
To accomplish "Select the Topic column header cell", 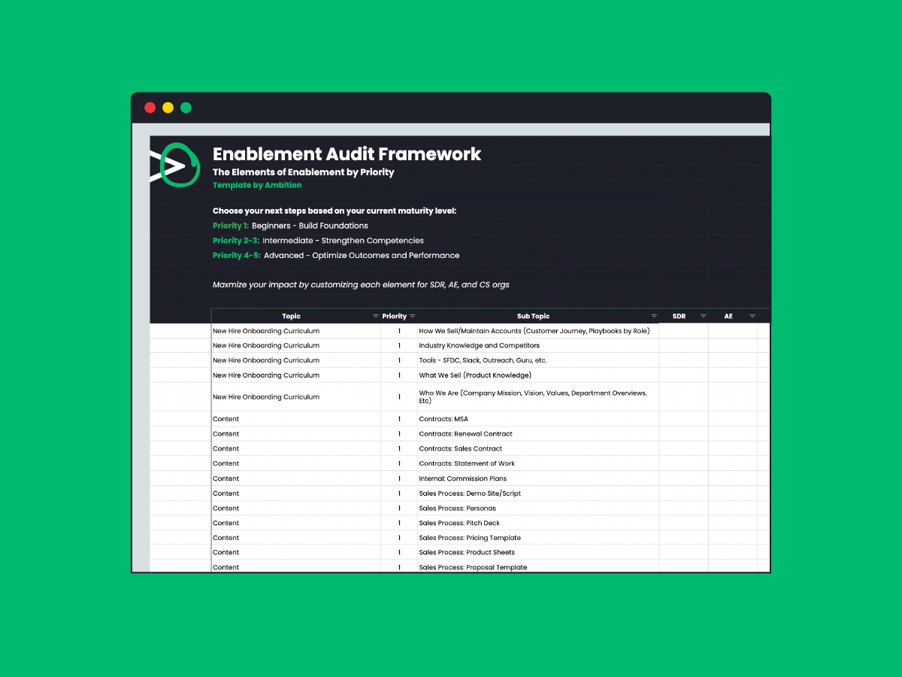I will (291, 316).
